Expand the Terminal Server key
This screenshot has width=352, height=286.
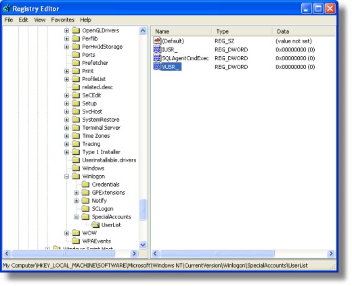(66, 128)
